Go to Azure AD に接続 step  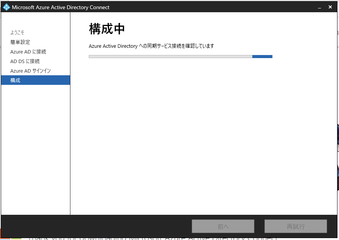pos(28,52)
